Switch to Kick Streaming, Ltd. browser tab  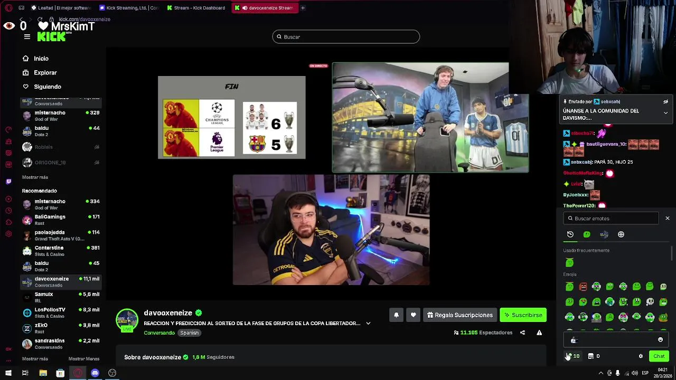129,8
